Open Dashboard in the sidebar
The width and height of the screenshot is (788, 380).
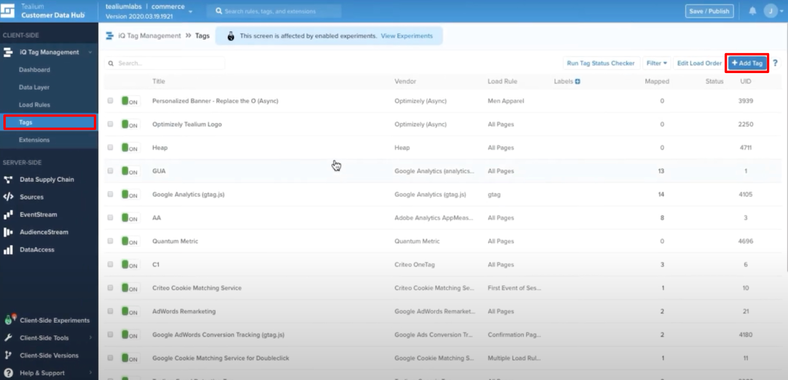click(35, 70)
